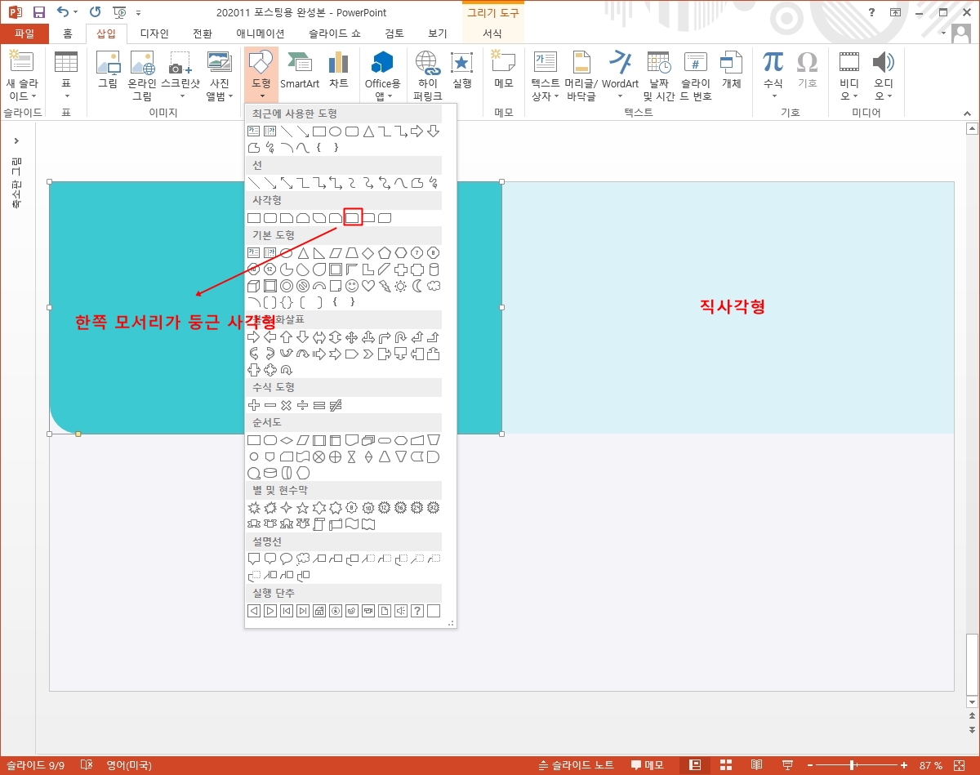Viewport: 980px width, 775px height.
Task: Pick the Sun shape
Action: click(401, 286)
